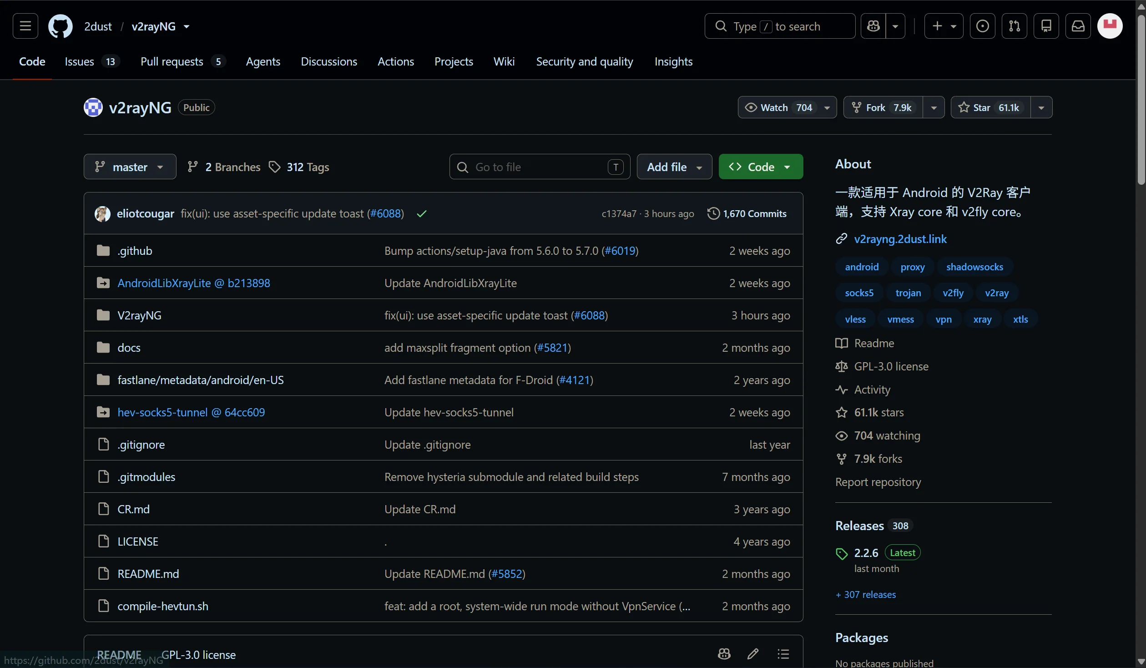
Task: Click the .gitignore file icon
Action: [x=104, y=444]
